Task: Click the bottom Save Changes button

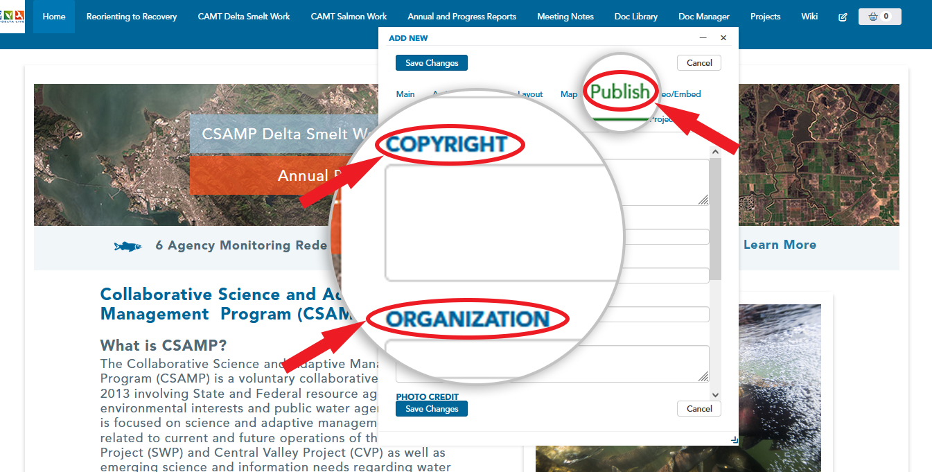Action: coord(432,409)
